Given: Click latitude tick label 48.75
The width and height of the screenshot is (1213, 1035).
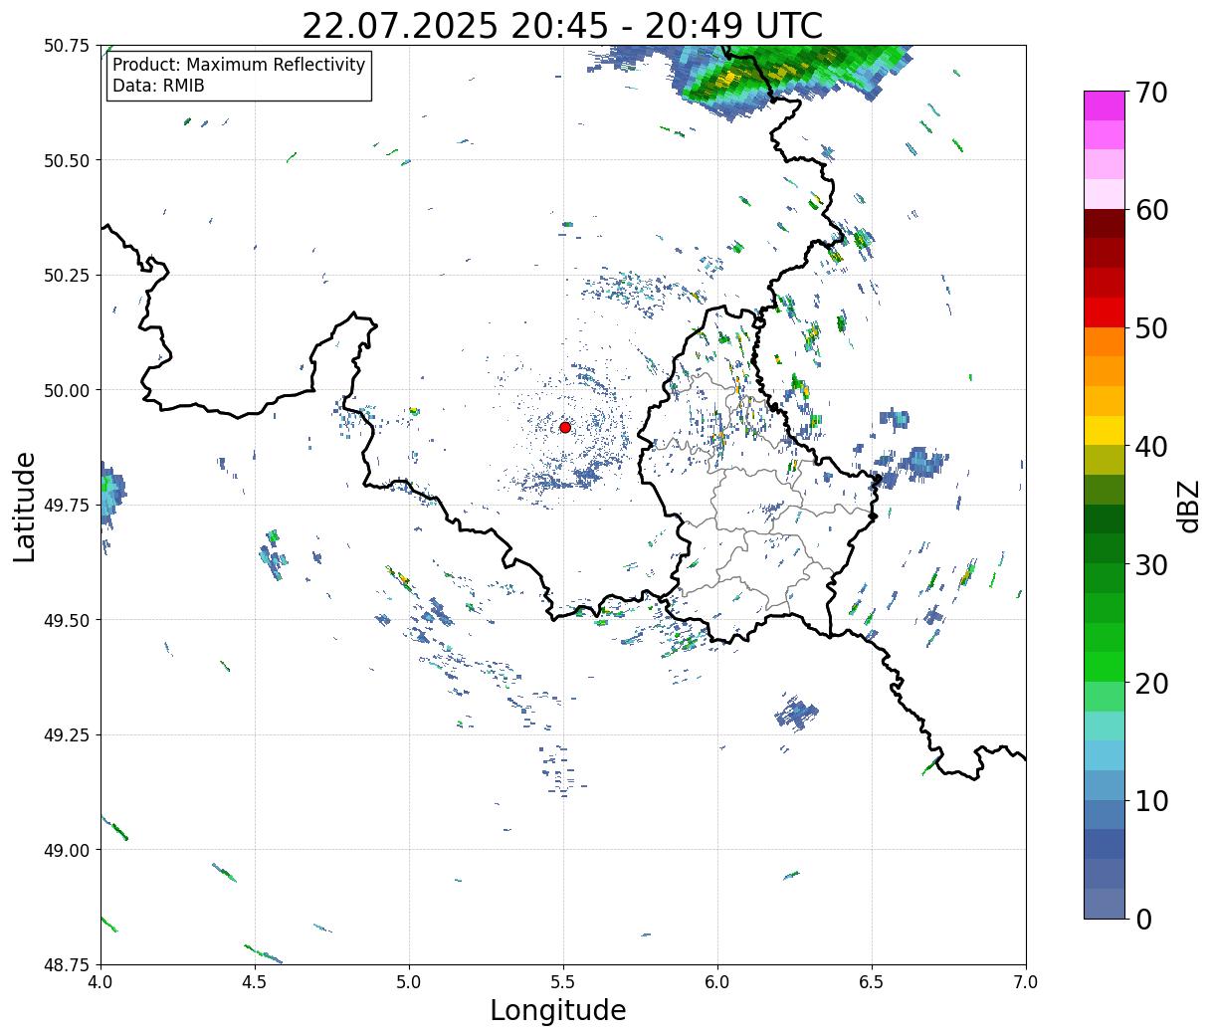Looking at the screenshot, I should tap(67, 964).
